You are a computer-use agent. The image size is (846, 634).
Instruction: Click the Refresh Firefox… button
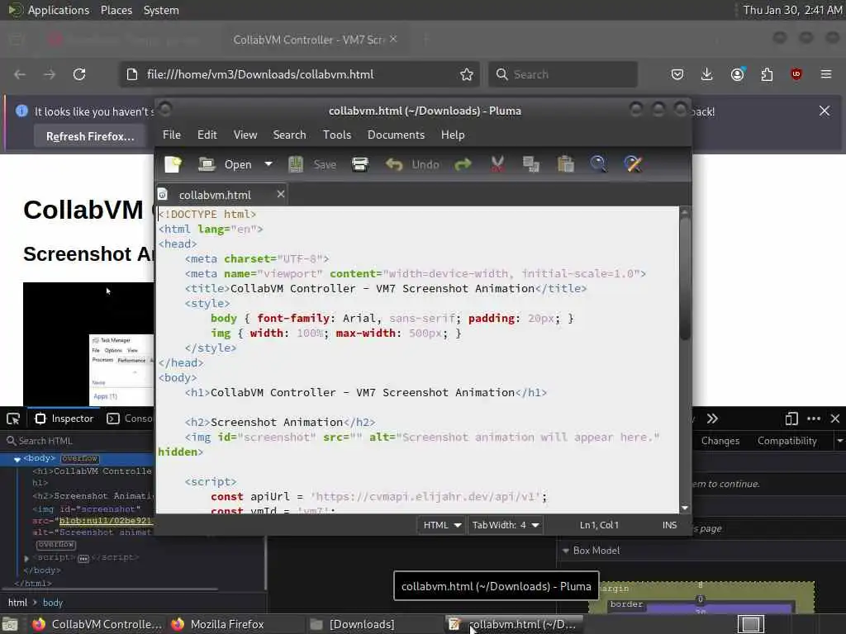tap(90, 136)
